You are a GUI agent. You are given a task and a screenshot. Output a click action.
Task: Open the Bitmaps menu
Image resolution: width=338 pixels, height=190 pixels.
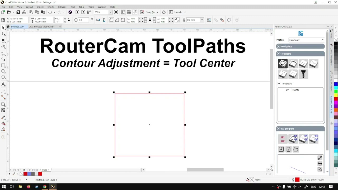(62, 7)
